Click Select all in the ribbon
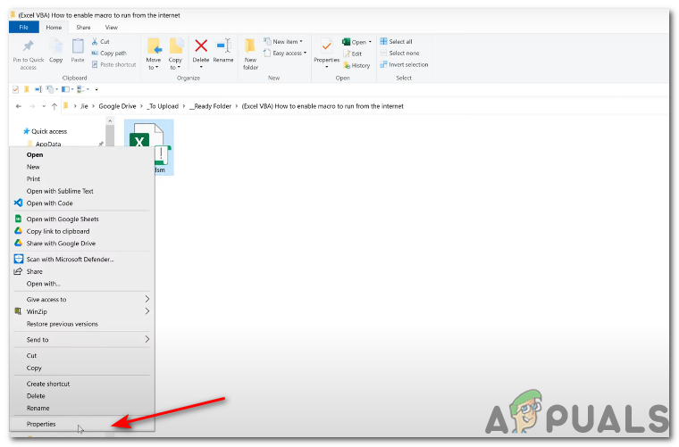This screenshot has height=447, width=679. (396, 42)
